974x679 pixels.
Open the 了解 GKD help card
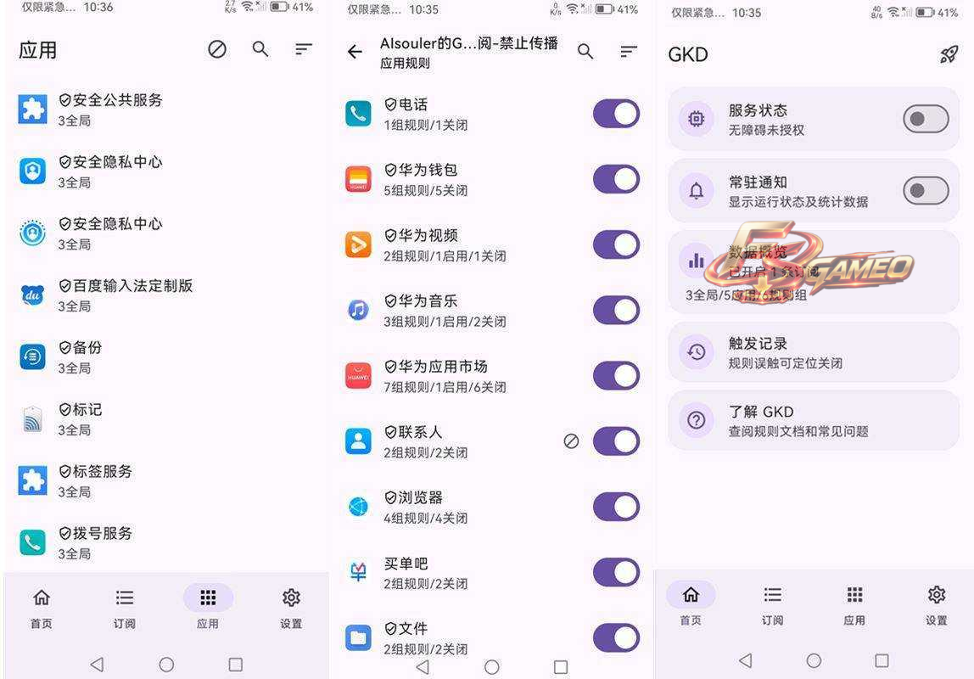click(x=814, y=421)
